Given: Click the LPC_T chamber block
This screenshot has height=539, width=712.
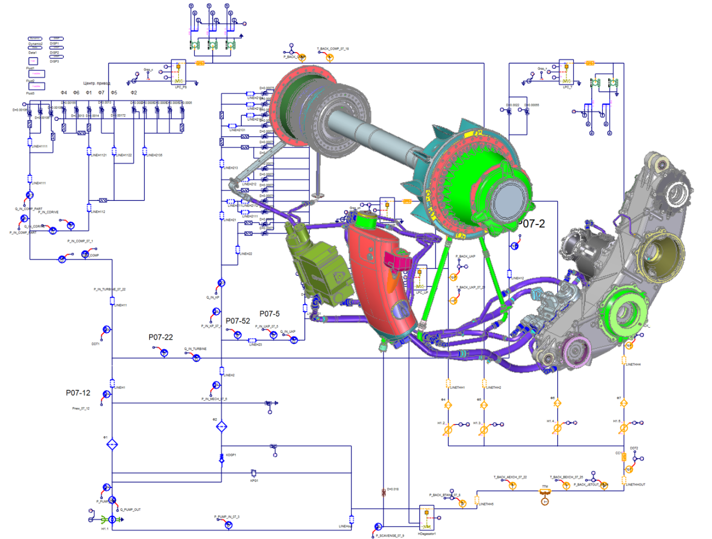Looking at the screenshot, I should click(566, 72).
